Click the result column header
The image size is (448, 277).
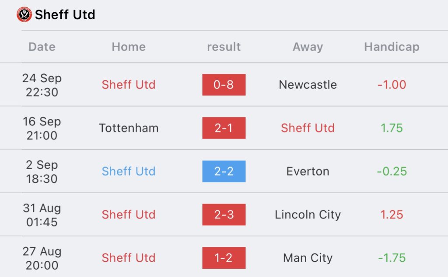point(224,47)
